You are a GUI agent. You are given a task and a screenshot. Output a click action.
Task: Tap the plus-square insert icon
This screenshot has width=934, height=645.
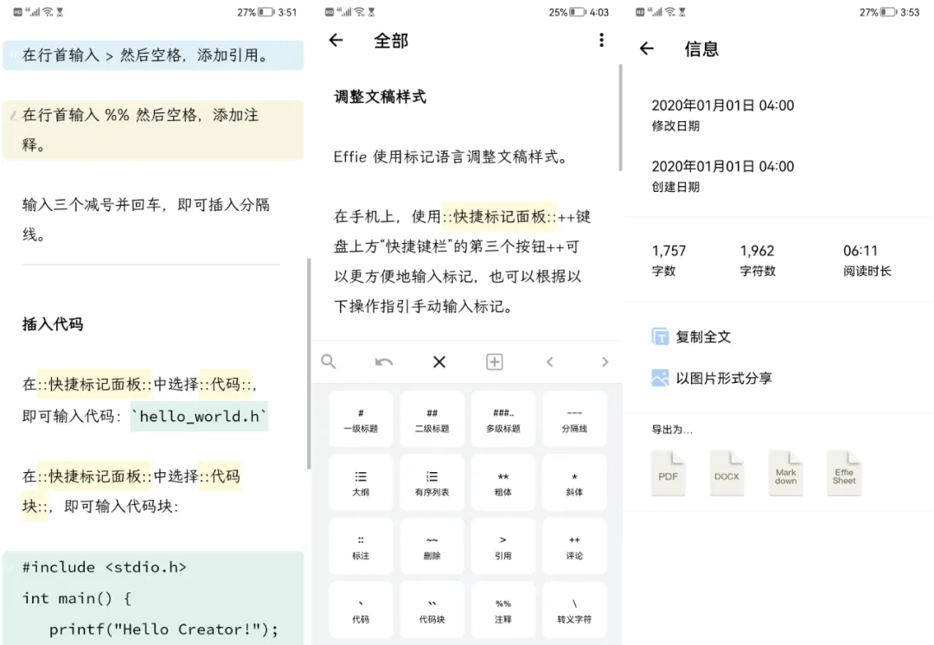tap(495, 361)
